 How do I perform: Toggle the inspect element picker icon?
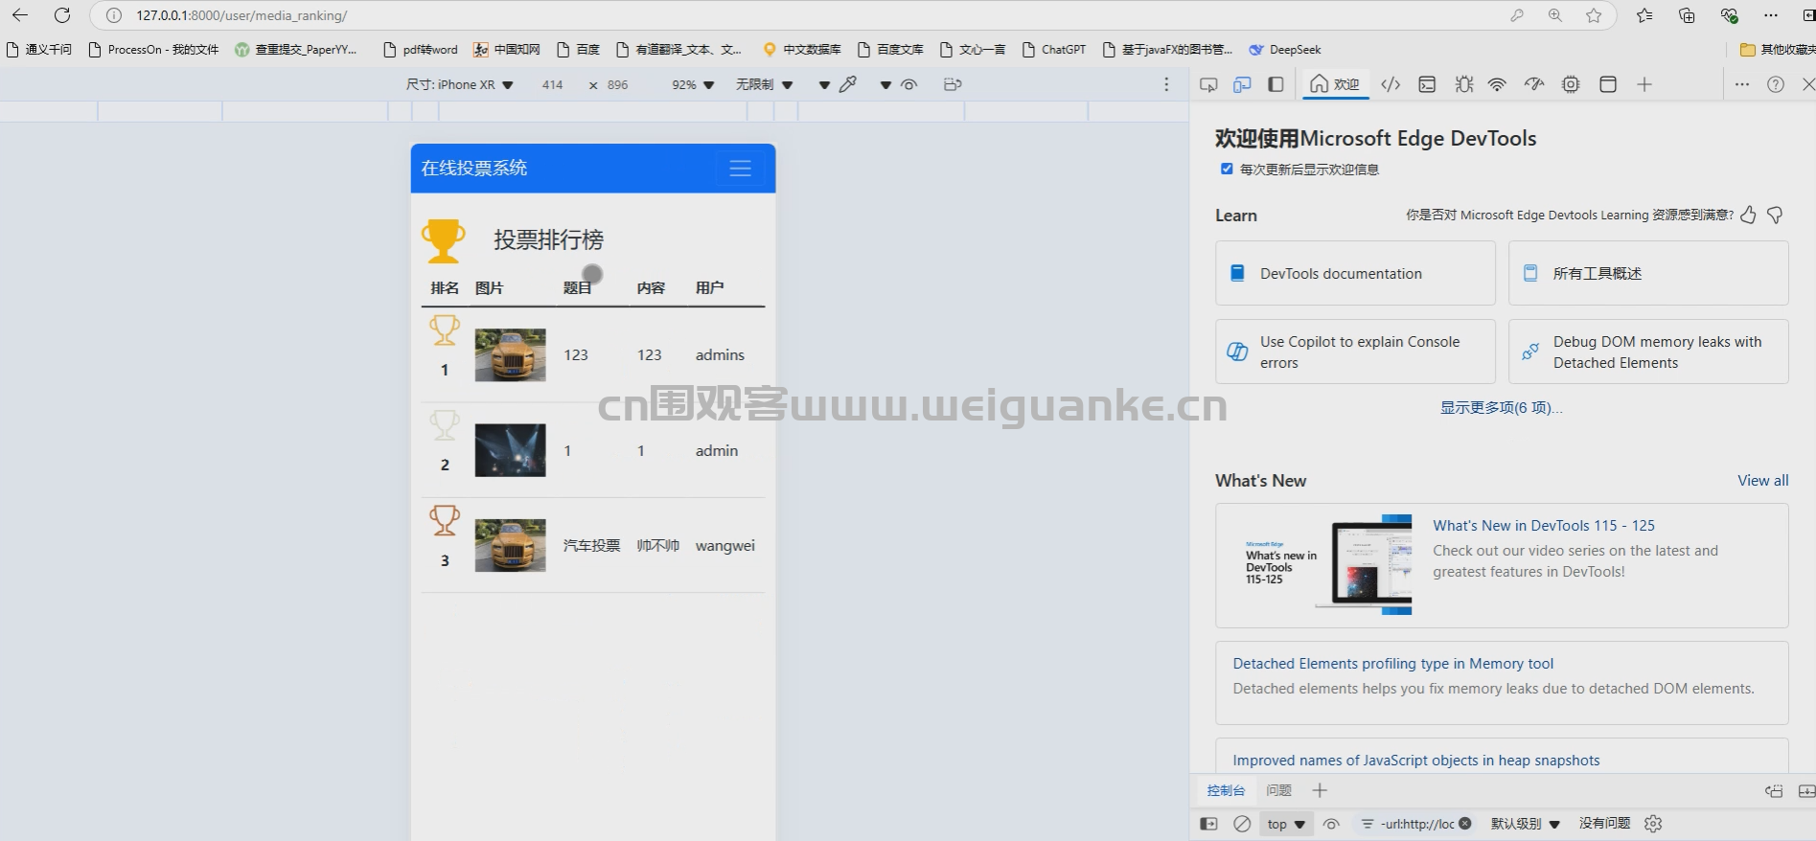pyautogui.click(x=1208, y=84)
